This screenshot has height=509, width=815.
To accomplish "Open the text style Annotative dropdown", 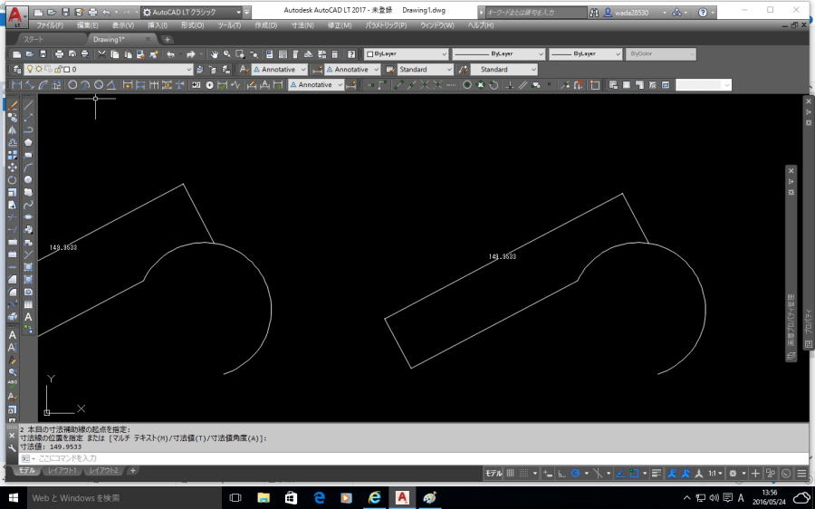I will (x=280, y=69).
